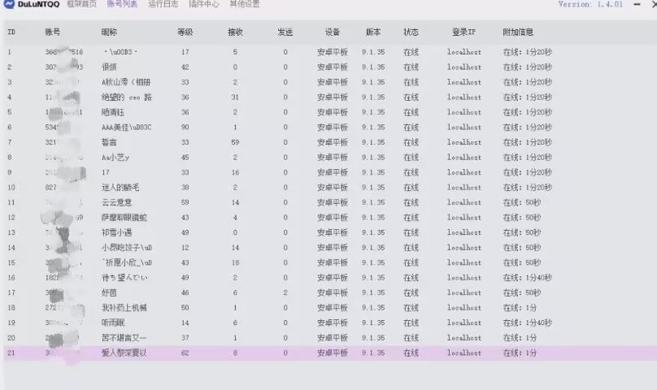The width and height of the screenshot is (657, 390).
Task: Select the row with nickname 萨摩耶眼镜蛇
Action: [x=328, y=218]
